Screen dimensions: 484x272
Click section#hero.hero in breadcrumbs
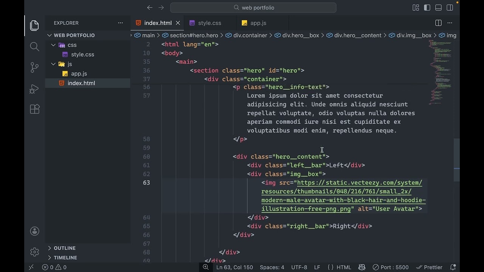pyautogui.click(x=194, y=35)
